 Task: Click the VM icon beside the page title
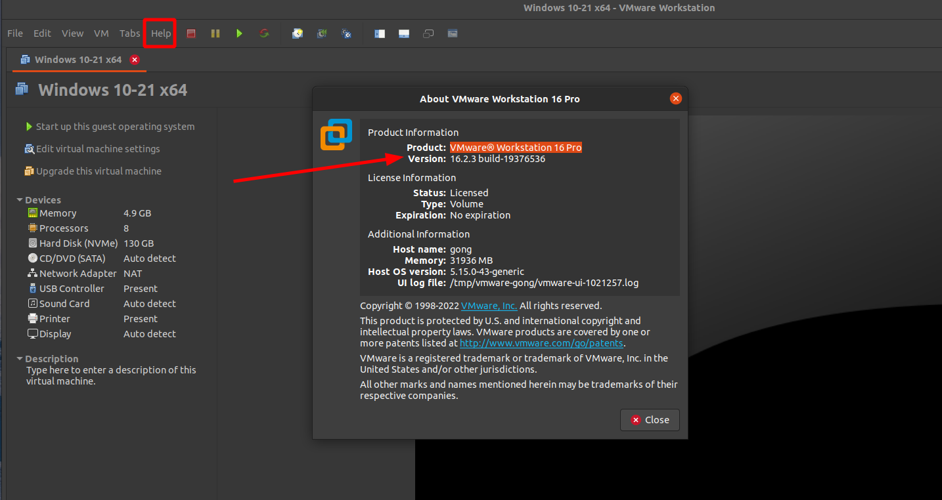pyautogui.click(x=22, y=89)
